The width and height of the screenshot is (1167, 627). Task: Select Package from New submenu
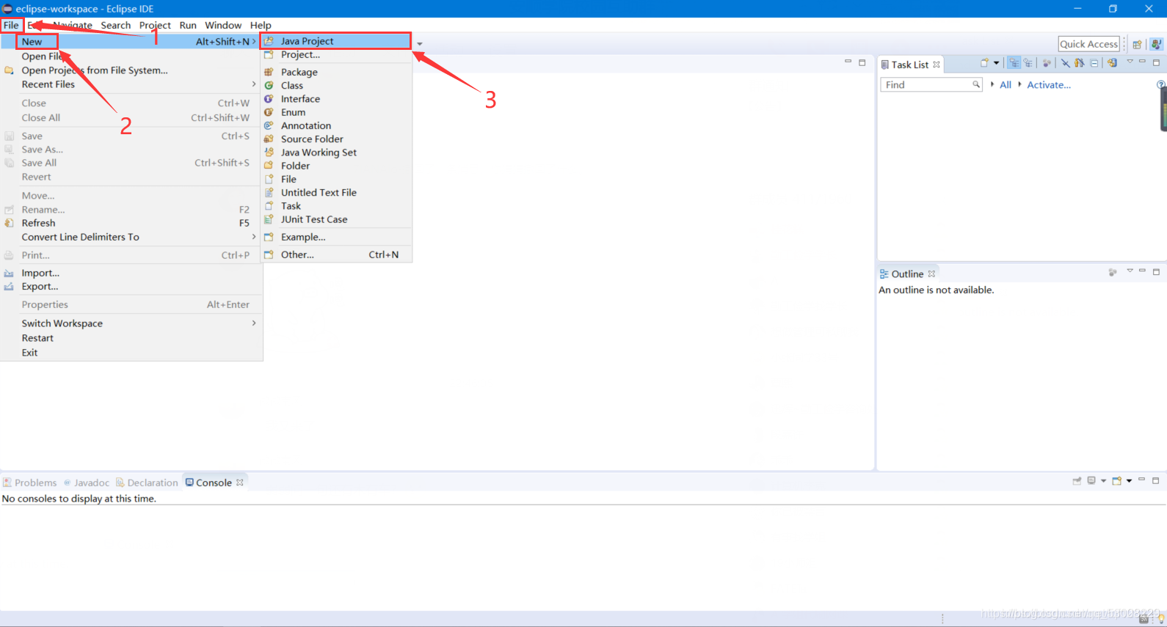pos(336,72)
